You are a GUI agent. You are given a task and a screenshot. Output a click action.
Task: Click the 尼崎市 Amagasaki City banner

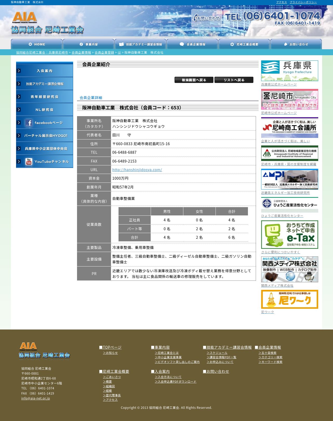[x=290, y=99]
